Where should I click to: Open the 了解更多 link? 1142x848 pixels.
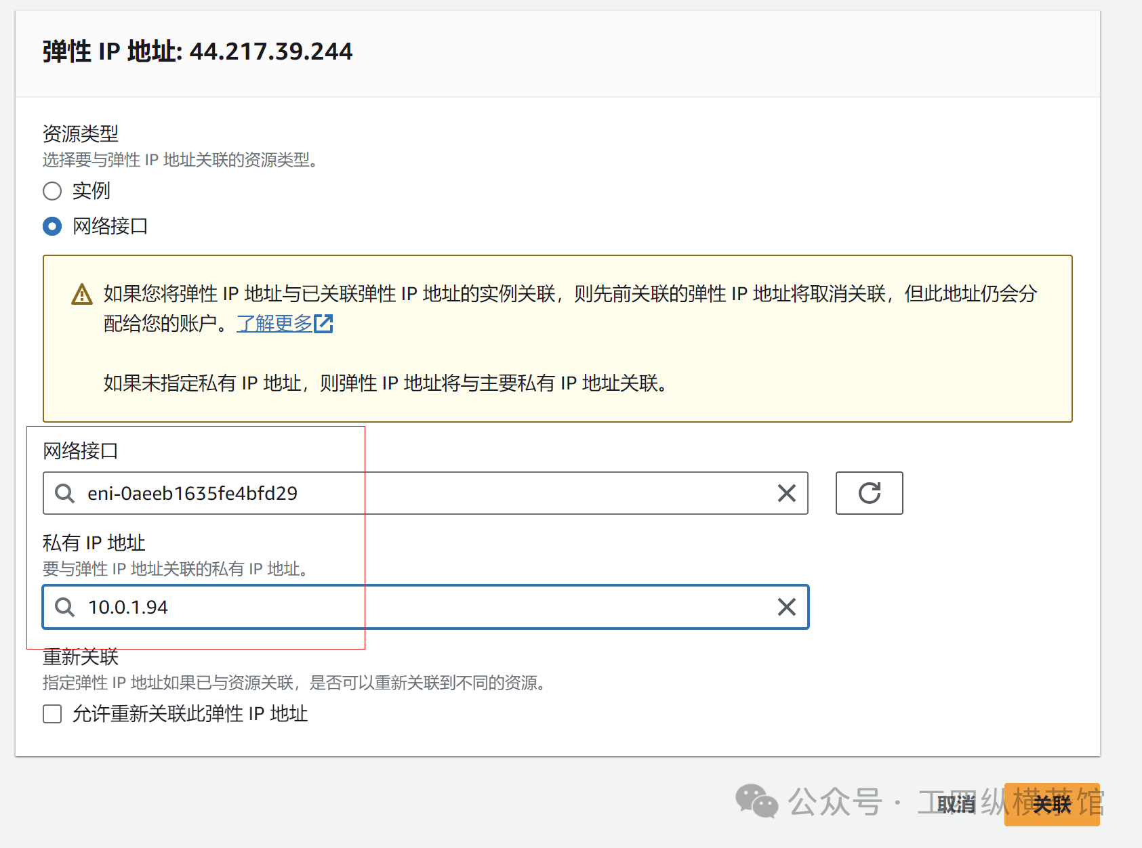pos(274,324)
